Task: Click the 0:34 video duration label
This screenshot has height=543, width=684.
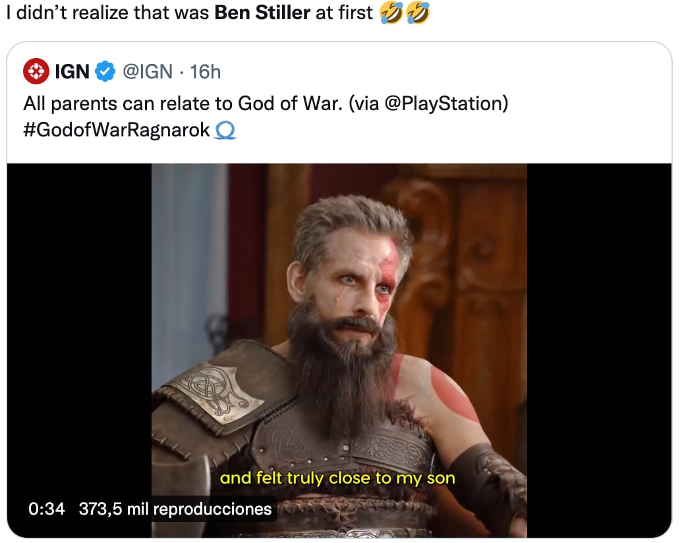Action: click(47, 509)
